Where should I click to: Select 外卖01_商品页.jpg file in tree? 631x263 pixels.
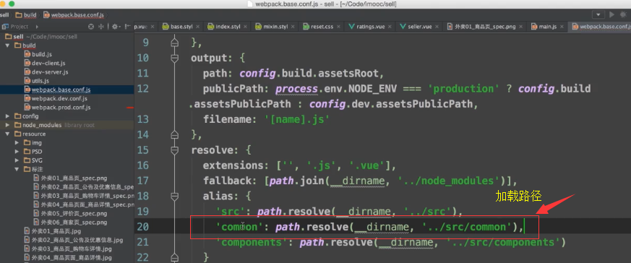(56, 231)
